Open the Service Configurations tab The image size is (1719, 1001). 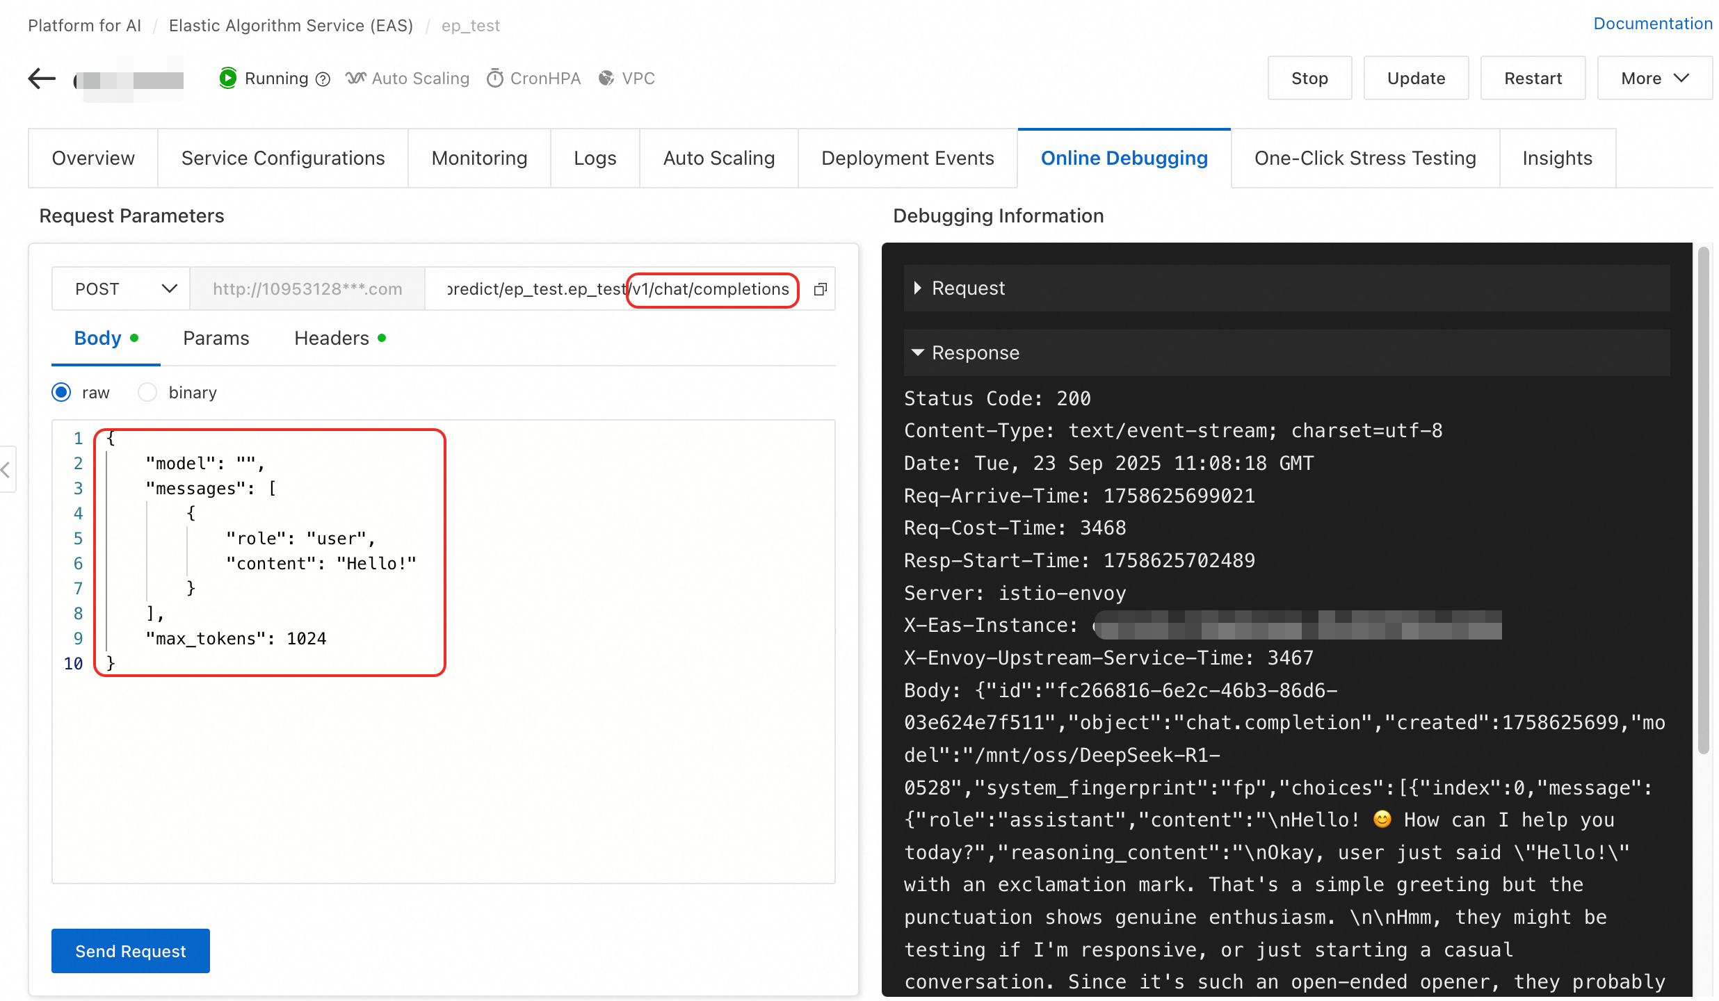(283, 158)
